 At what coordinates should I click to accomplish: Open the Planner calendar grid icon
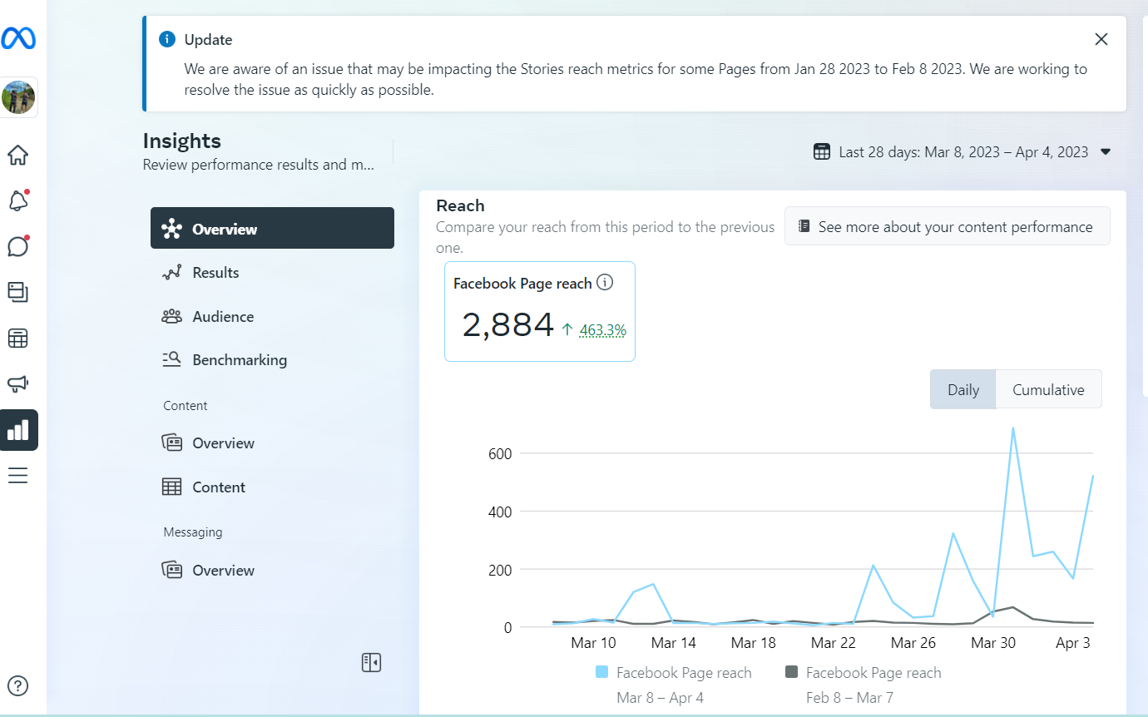17,339
